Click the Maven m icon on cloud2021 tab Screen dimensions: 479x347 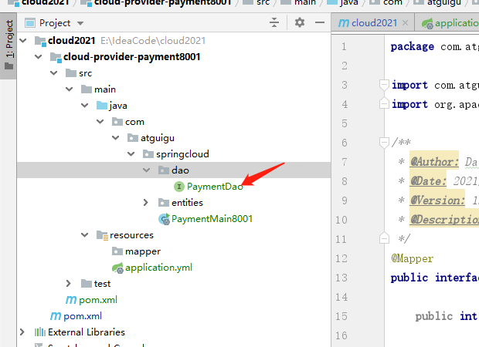point(344,23)
